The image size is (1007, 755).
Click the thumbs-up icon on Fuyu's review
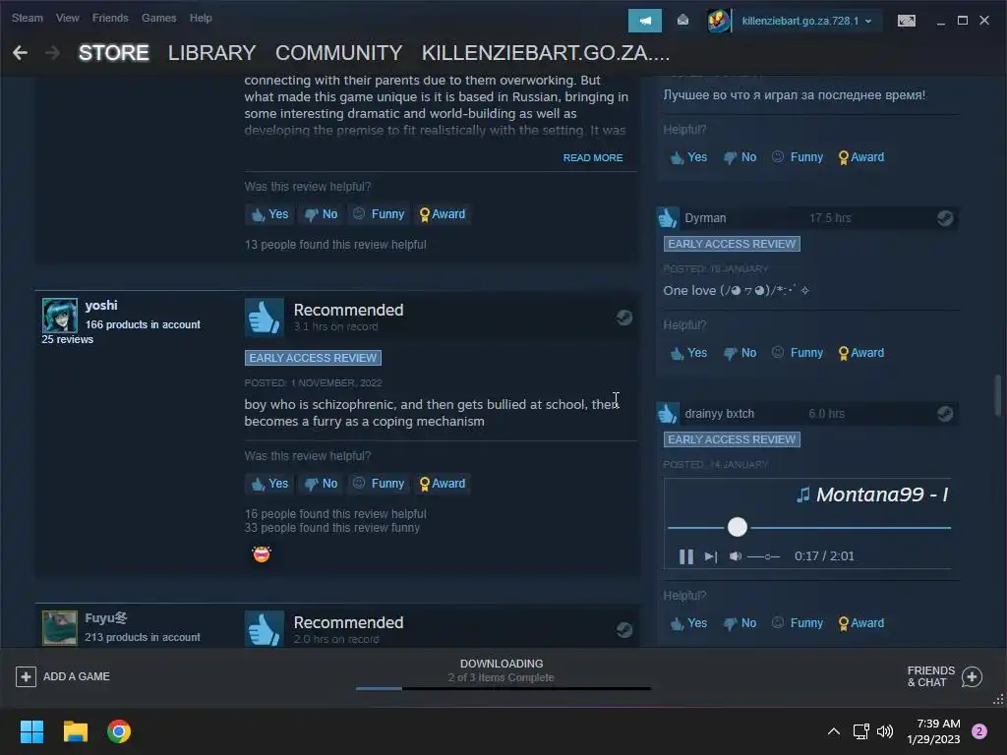point(264,628)
